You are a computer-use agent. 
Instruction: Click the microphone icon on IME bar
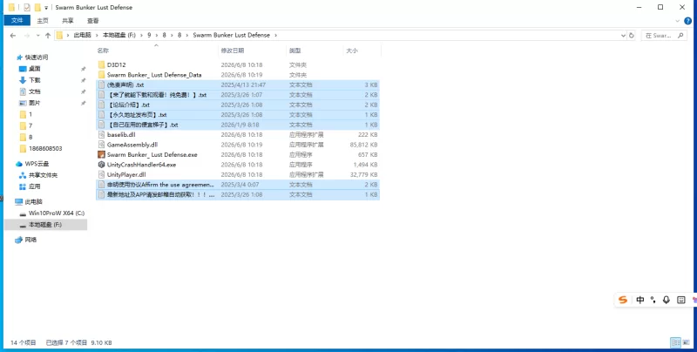[x=666, y=300]
